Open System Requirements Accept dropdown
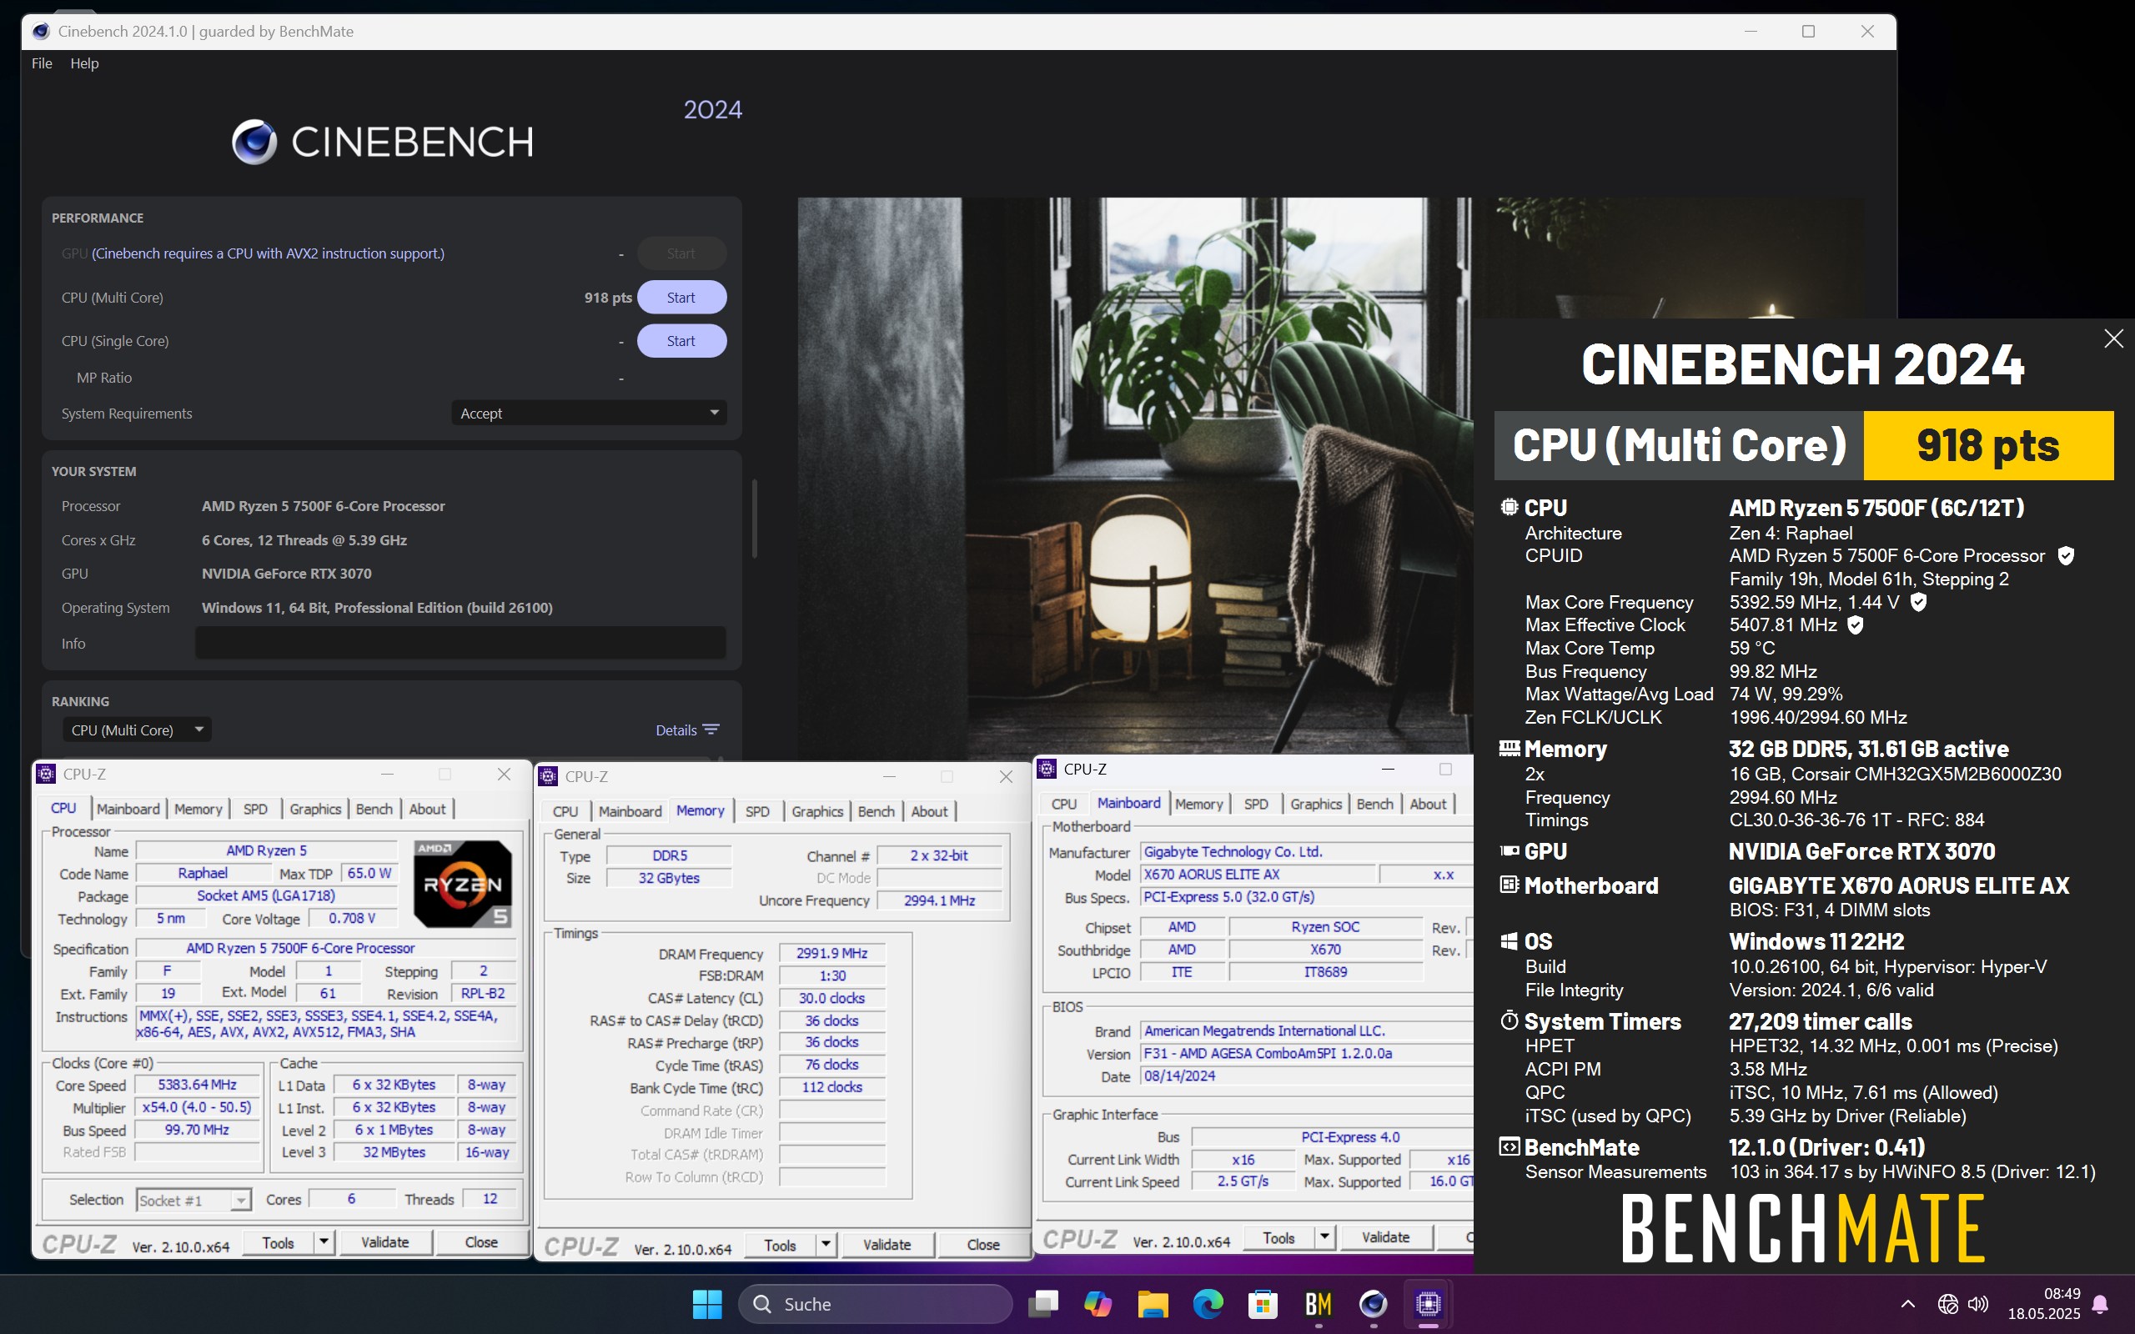This screenshot has width=2135, height=1334. tap(589, 413)
